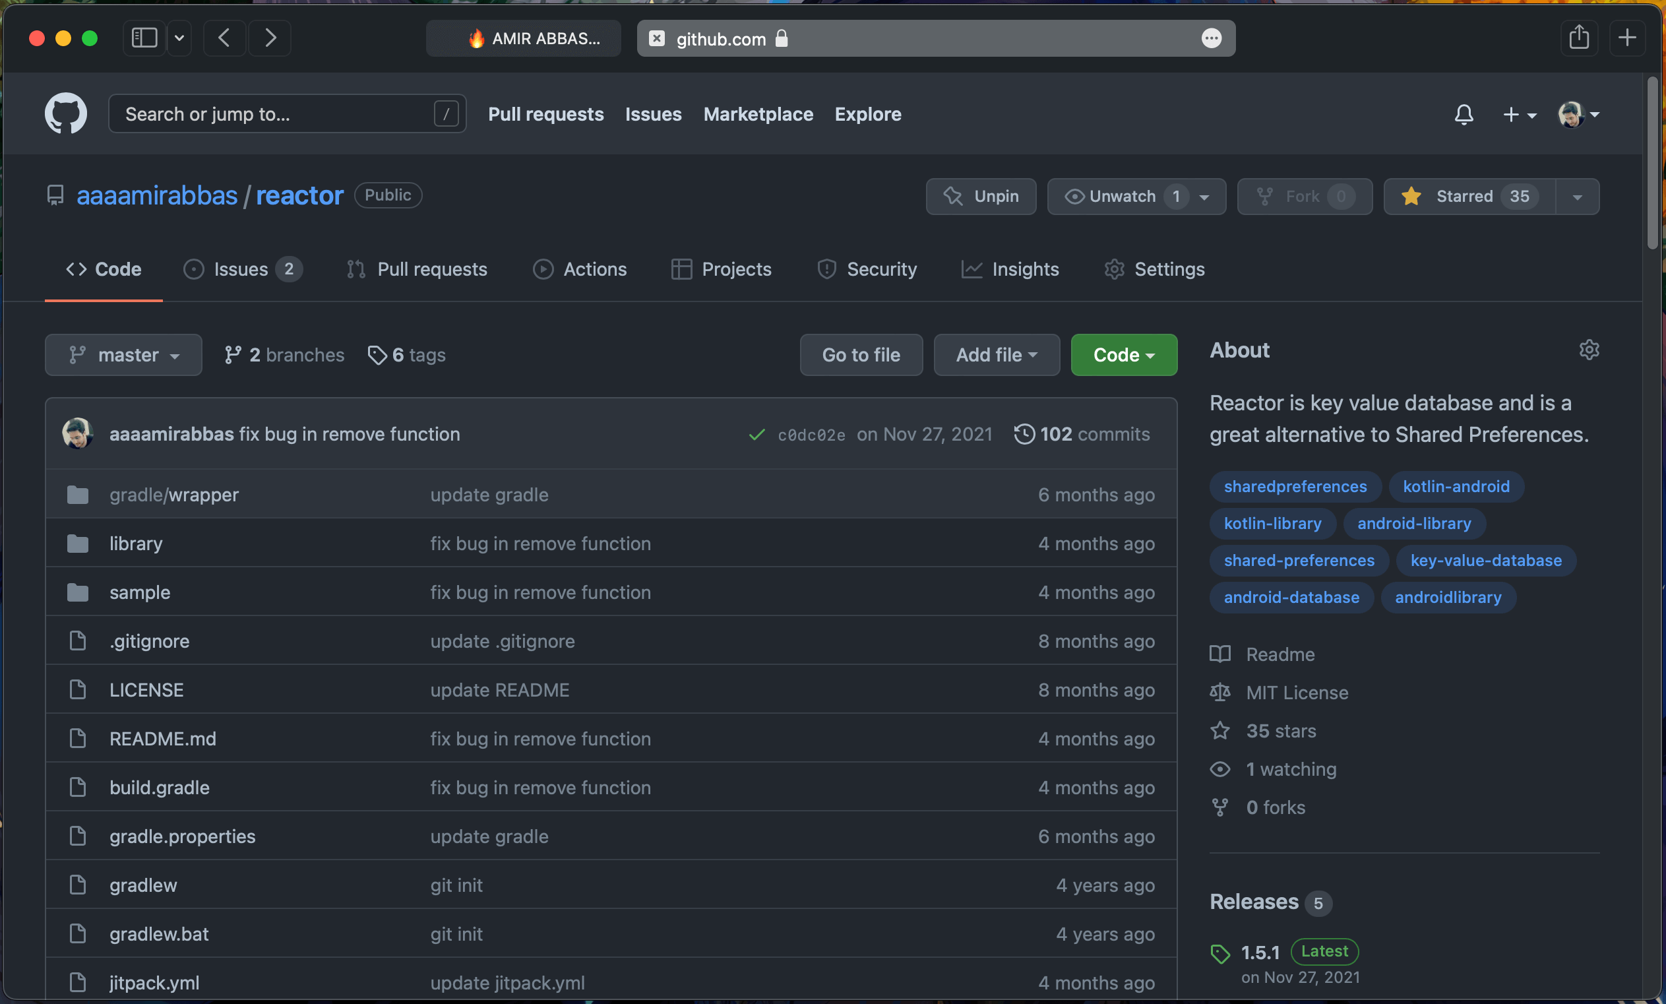
Task: Open the green Code dropdown
Action: click(1123, 355)
